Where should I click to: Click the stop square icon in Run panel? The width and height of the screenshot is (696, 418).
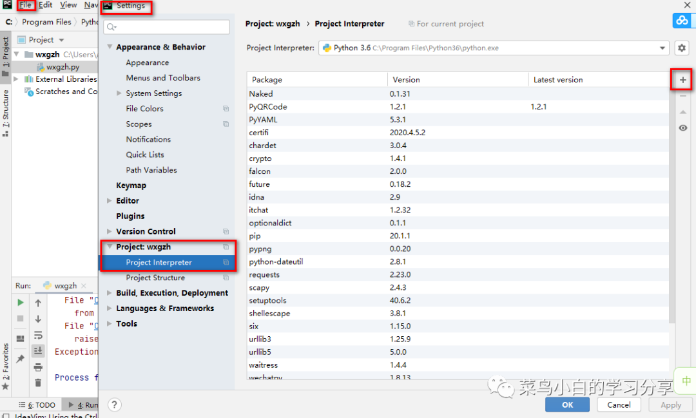21,319
